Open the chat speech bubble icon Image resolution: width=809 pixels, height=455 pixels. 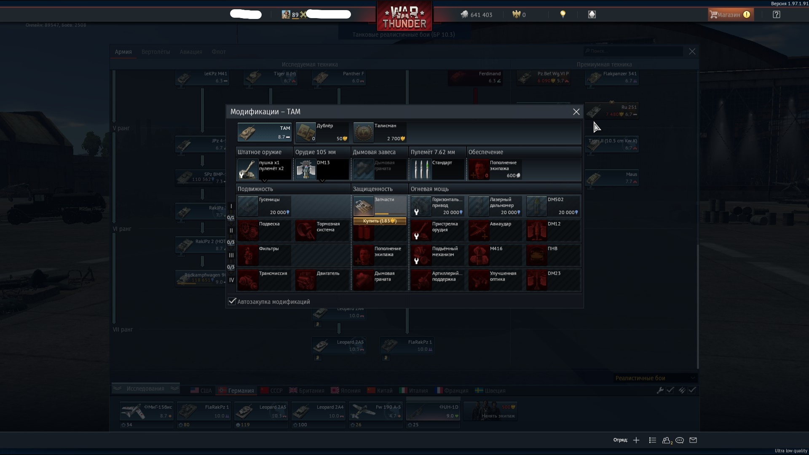(x=679, y=440)
